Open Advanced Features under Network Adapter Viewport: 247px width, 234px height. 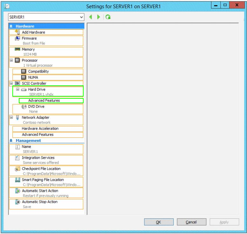pyautogui.click(x=48, y=135)
